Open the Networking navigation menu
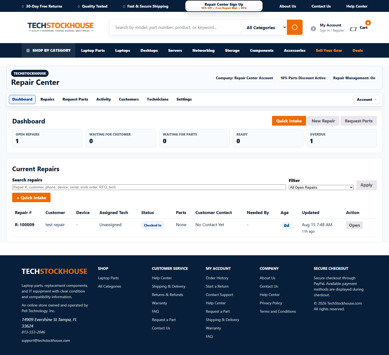 [x=203, y=50]
